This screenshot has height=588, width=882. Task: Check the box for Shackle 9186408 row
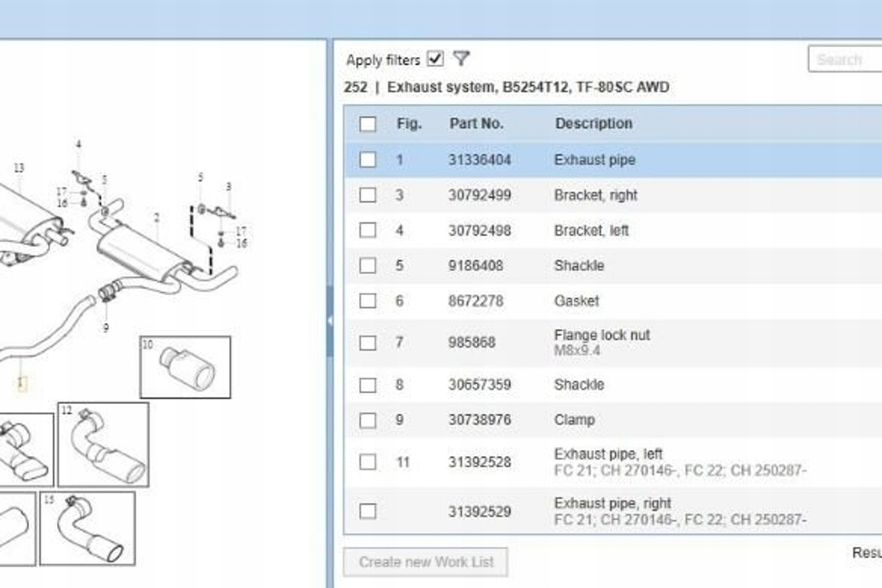coord(367,265)
